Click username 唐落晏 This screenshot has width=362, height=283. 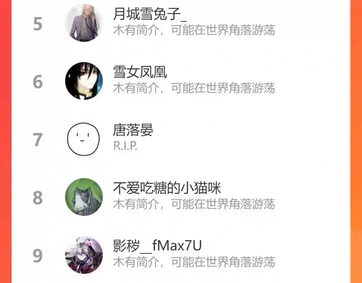click(133, 130)
